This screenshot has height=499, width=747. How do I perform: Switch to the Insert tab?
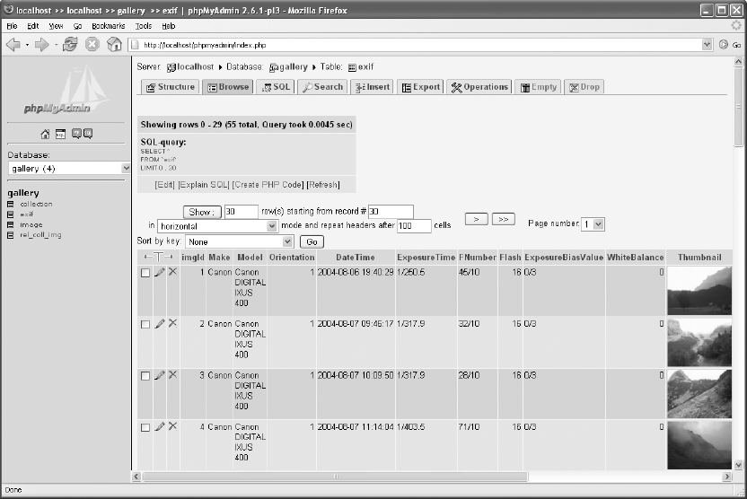tap(373, 87)
